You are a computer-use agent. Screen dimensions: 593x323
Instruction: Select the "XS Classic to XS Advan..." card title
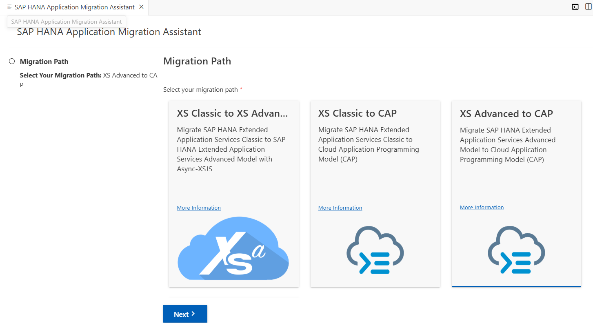pyautogui.click(x=232, y=113)
